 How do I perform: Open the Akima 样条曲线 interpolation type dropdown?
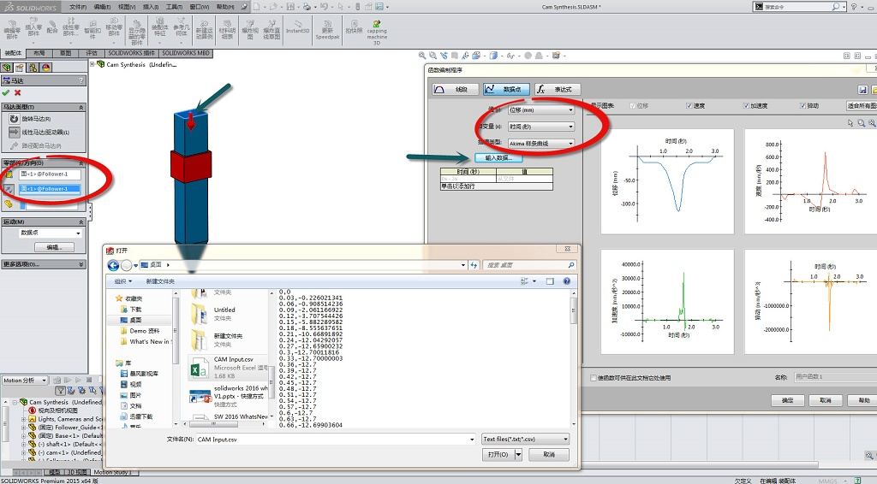pos(540,144)
